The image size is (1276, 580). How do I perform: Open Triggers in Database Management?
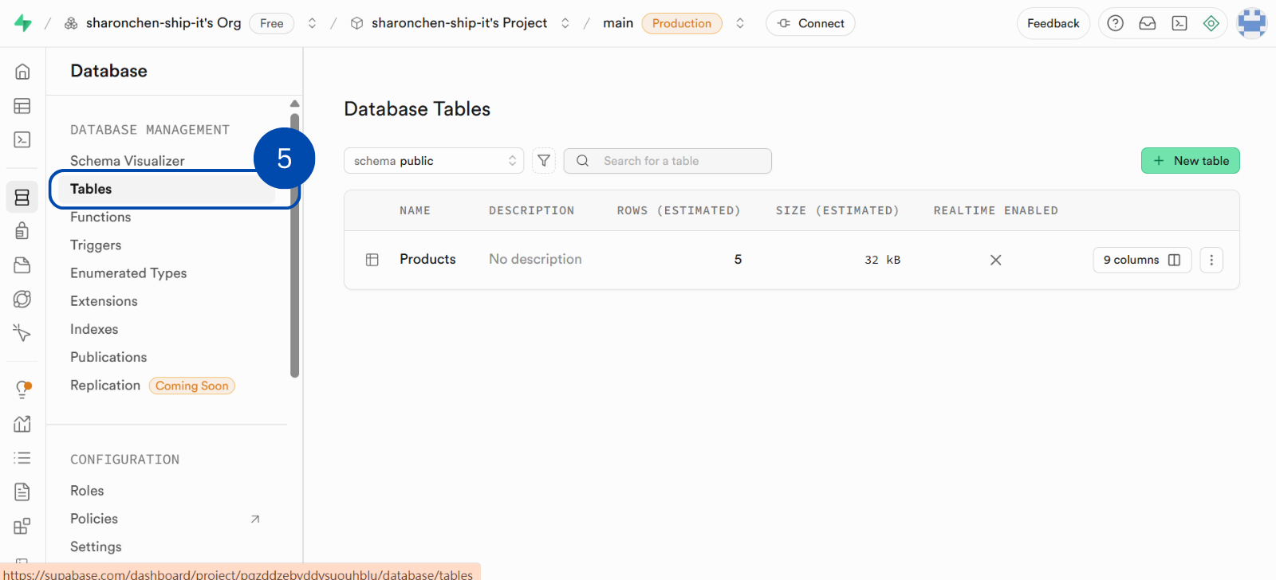coord(96,245)
